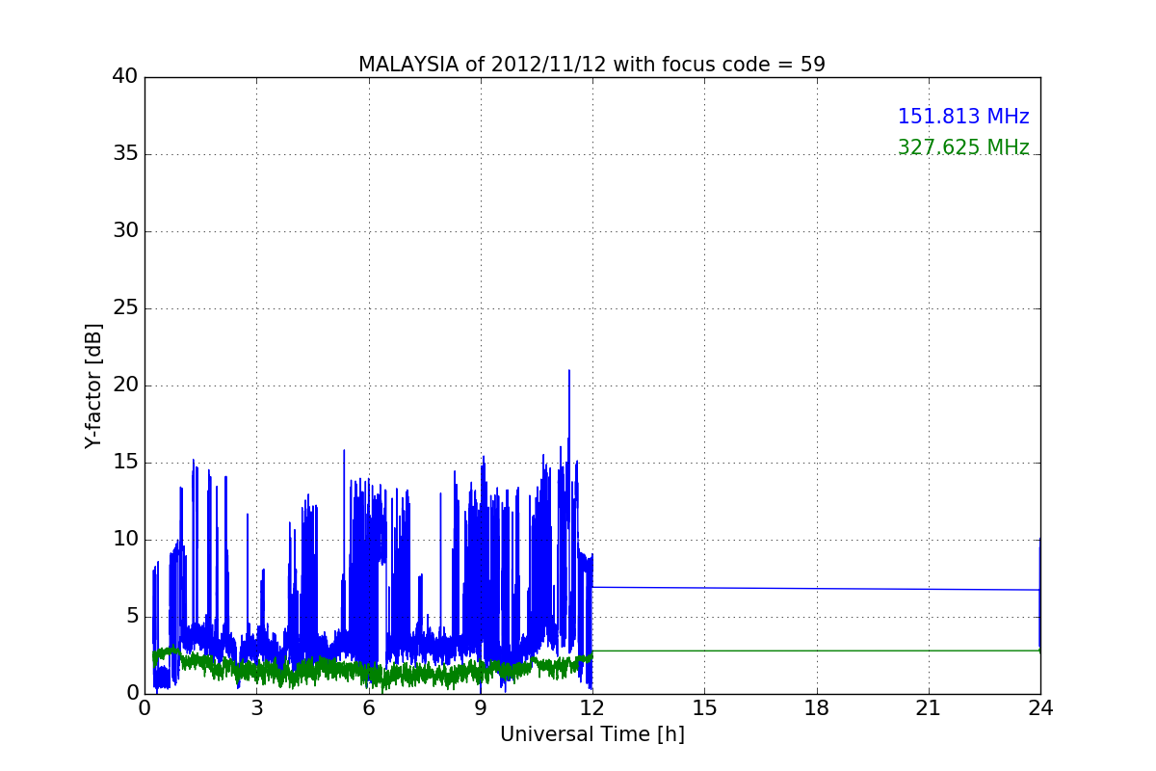Click the y-axis tick label 25
1156x771 pixels.
click(125, 308)
